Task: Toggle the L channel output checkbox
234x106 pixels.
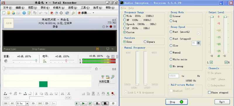Action: pos(211,62)
